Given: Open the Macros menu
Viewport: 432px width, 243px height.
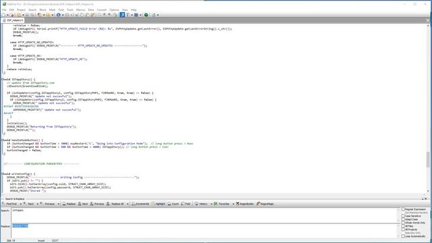Looking at the screenshot, I should (80, 9).
